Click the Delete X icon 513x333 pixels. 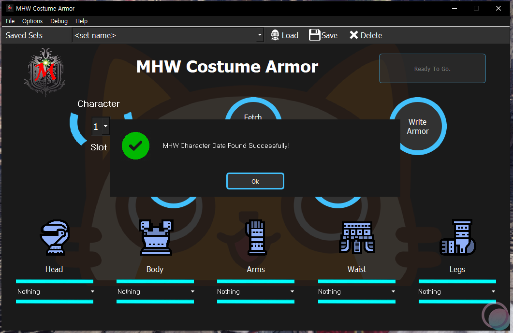coord(353,35)
